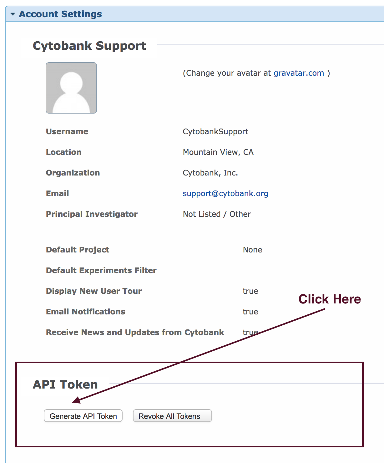384x463 pixels.
Task: Select the CytobankSupport username value
Action: (x=215, y=132)
